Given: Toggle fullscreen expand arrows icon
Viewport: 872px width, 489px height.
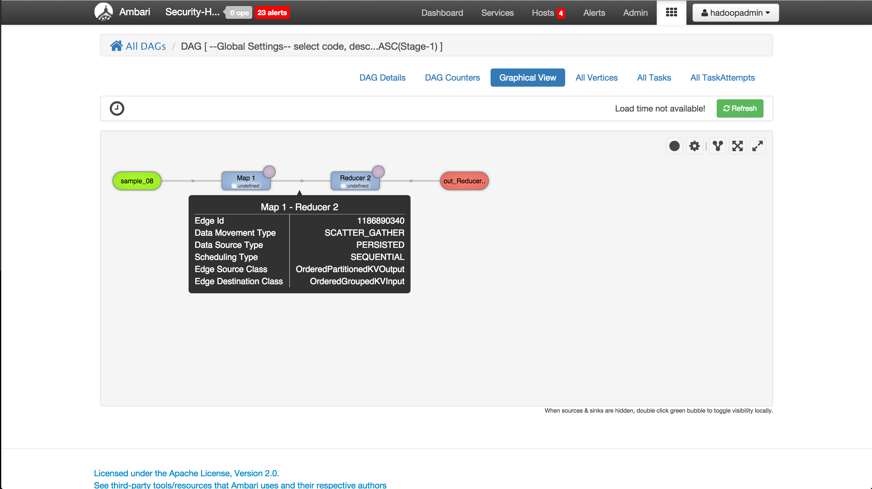Looking at the screenshot, I should pos(757,146).
